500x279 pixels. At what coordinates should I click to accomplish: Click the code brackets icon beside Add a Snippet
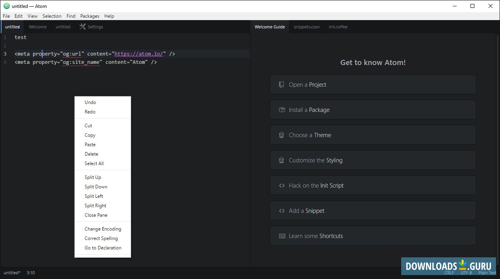click(x=281, y=210)
